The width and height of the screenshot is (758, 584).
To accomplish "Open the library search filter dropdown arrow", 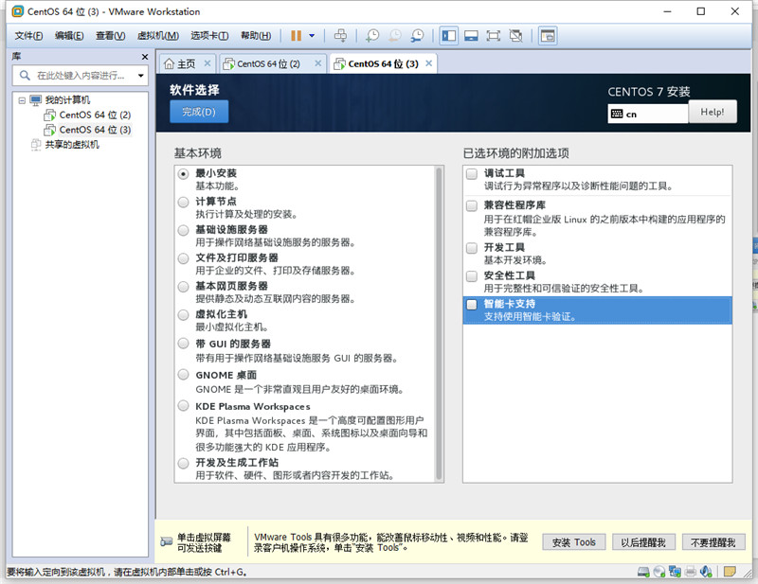I will click(140, 76).
